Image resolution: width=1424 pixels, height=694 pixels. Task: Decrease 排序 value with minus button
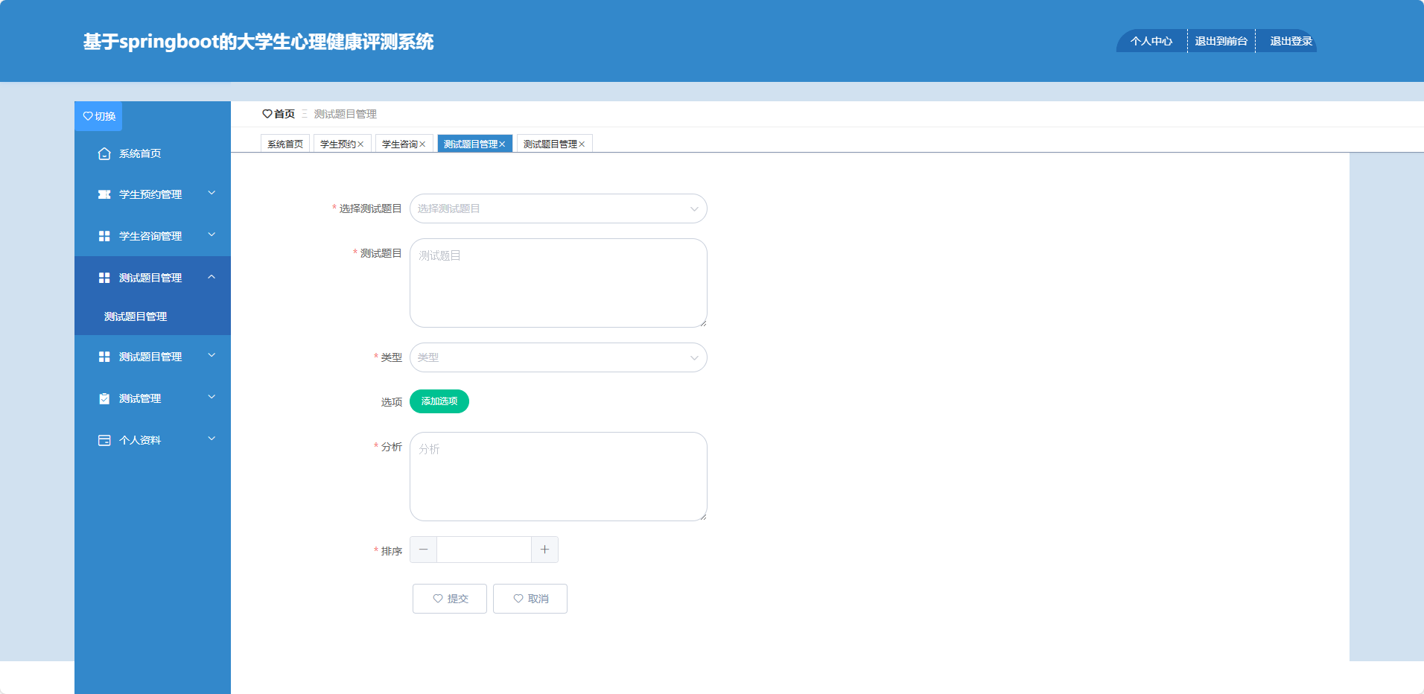pyautogui.click(x=423, y=550)
